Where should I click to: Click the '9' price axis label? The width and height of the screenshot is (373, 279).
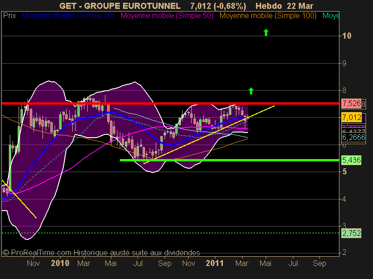click(344, 63)
